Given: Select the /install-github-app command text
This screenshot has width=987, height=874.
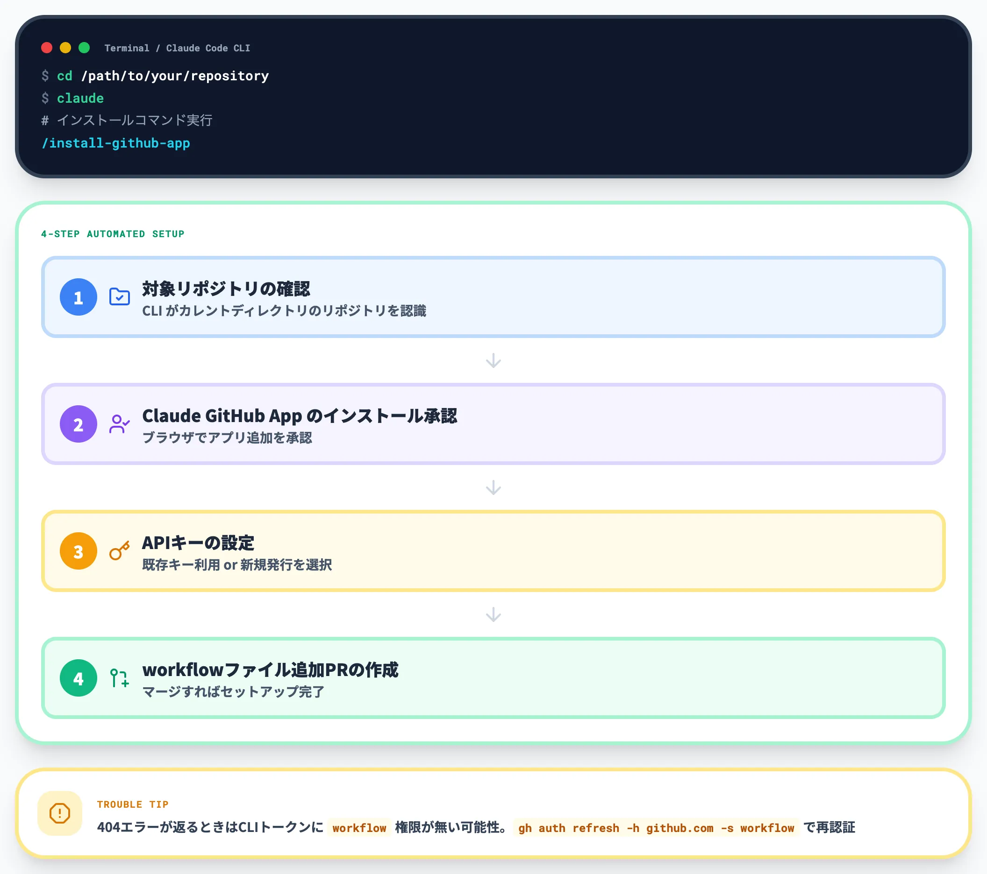Looking at the screenshot, I should pos(116,143).
